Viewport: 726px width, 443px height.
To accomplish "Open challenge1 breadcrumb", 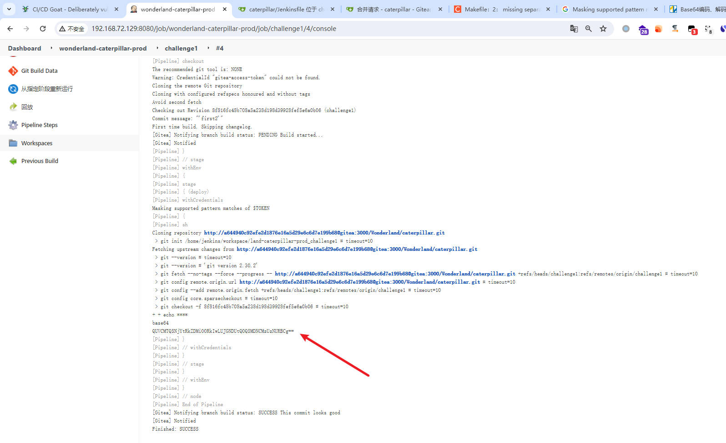I will [181, 48].
